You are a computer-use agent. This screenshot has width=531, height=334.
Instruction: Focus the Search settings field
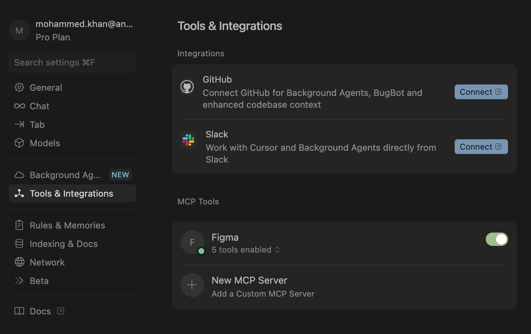[x=72, y=62]
